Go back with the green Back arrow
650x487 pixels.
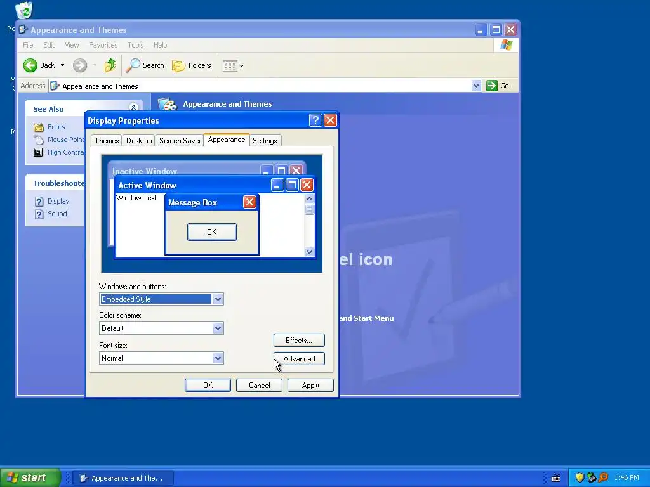pos(30,65)
